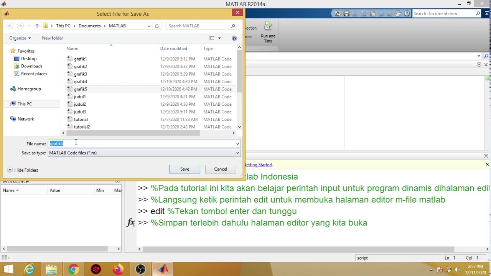Click the grafik1 file icon
Viewport: 491px width, 276px height.
[x=70, y=59]
